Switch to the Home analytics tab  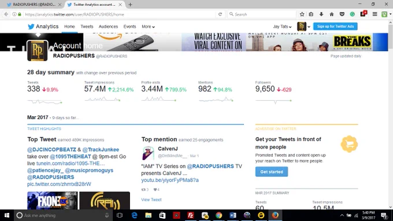tap(69, 27)
